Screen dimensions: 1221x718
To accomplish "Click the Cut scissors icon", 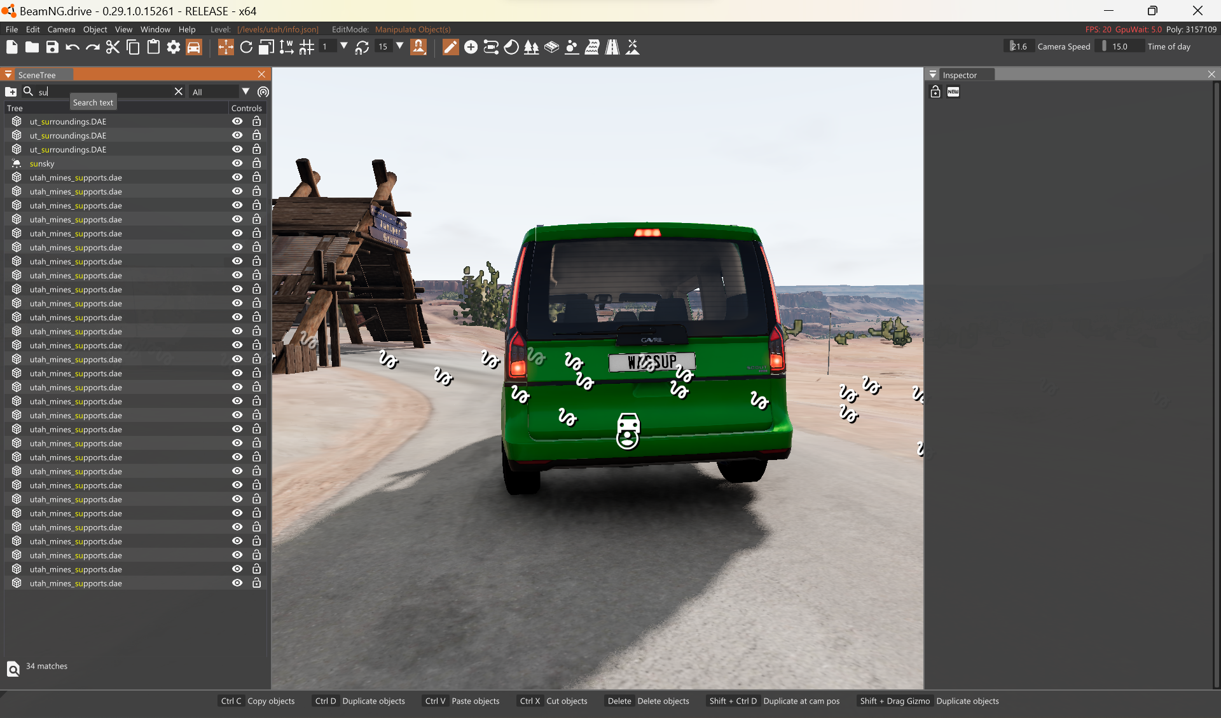I will point(113,47).
